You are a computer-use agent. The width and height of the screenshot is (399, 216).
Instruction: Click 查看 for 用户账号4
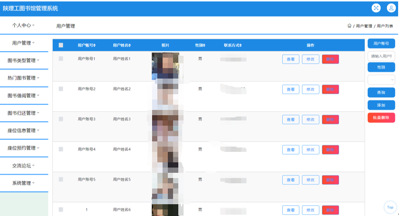click(x=291, y=150)
